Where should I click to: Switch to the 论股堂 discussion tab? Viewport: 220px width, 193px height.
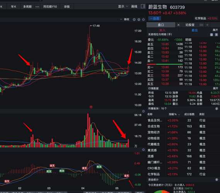pyautogui.click(x=190, y=25)
